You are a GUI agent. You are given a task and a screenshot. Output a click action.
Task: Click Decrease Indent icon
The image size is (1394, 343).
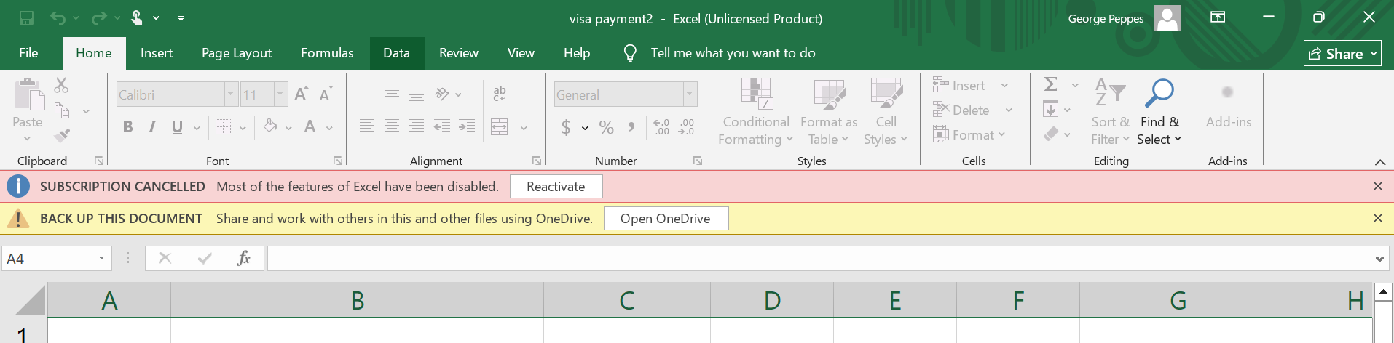coord(442,127)
